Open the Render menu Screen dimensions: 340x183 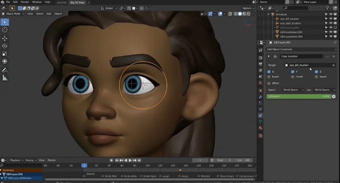(x=24, y=2)
